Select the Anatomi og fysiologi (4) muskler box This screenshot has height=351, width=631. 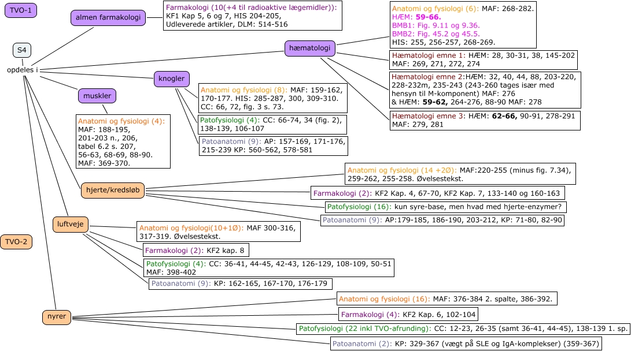tap(123, 142)
